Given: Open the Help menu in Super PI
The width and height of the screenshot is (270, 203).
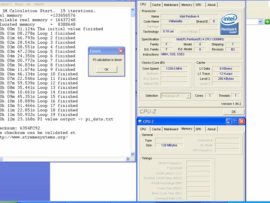Looking at the screenshot, I should point(39,4).
